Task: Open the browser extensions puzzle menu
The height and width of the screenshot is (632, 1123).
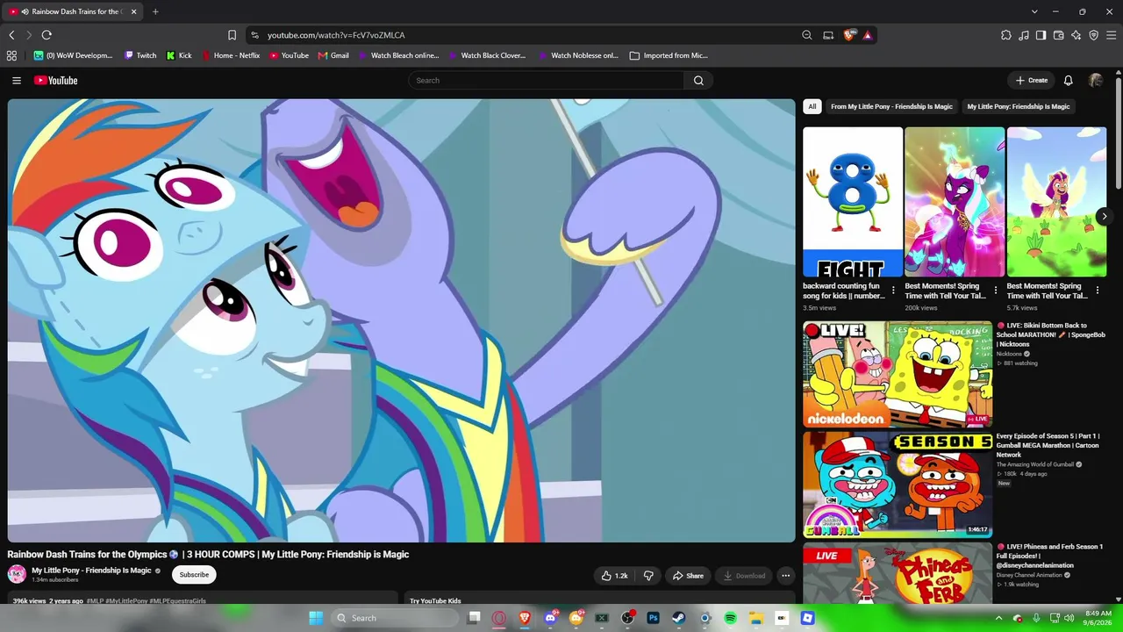Action: click(x=1006, y=35)
